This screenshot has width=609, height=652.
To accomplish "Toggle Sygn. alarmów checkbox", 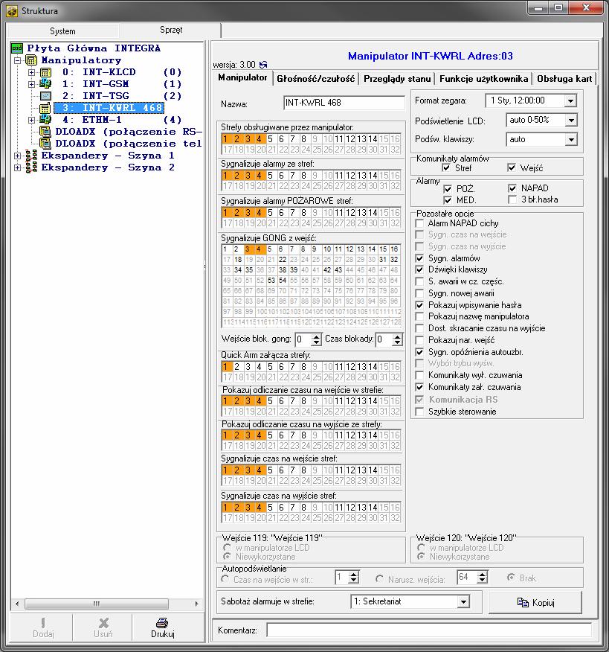I will [419, 258].
